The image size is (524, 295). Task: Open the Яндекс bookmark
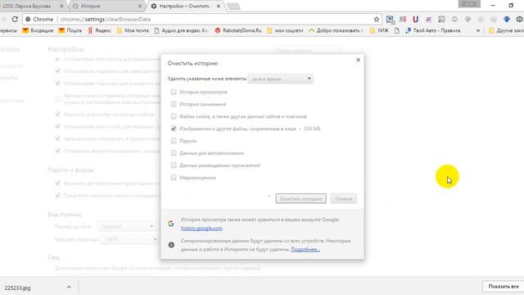(x=99, y=30)
